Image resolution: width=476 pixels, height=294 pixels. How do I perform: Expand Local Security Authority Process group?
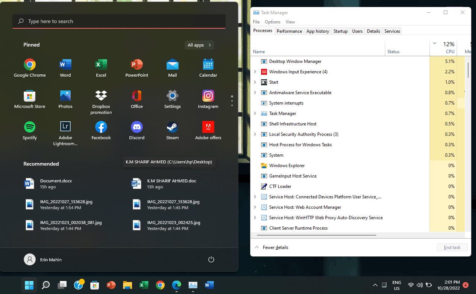pyautogui.click(x=255, y=134)
